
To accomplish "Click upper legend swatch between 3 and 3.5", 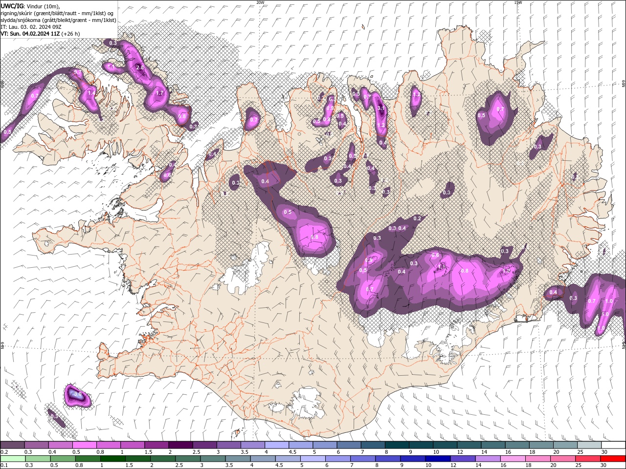I will (x=228, y=445).
